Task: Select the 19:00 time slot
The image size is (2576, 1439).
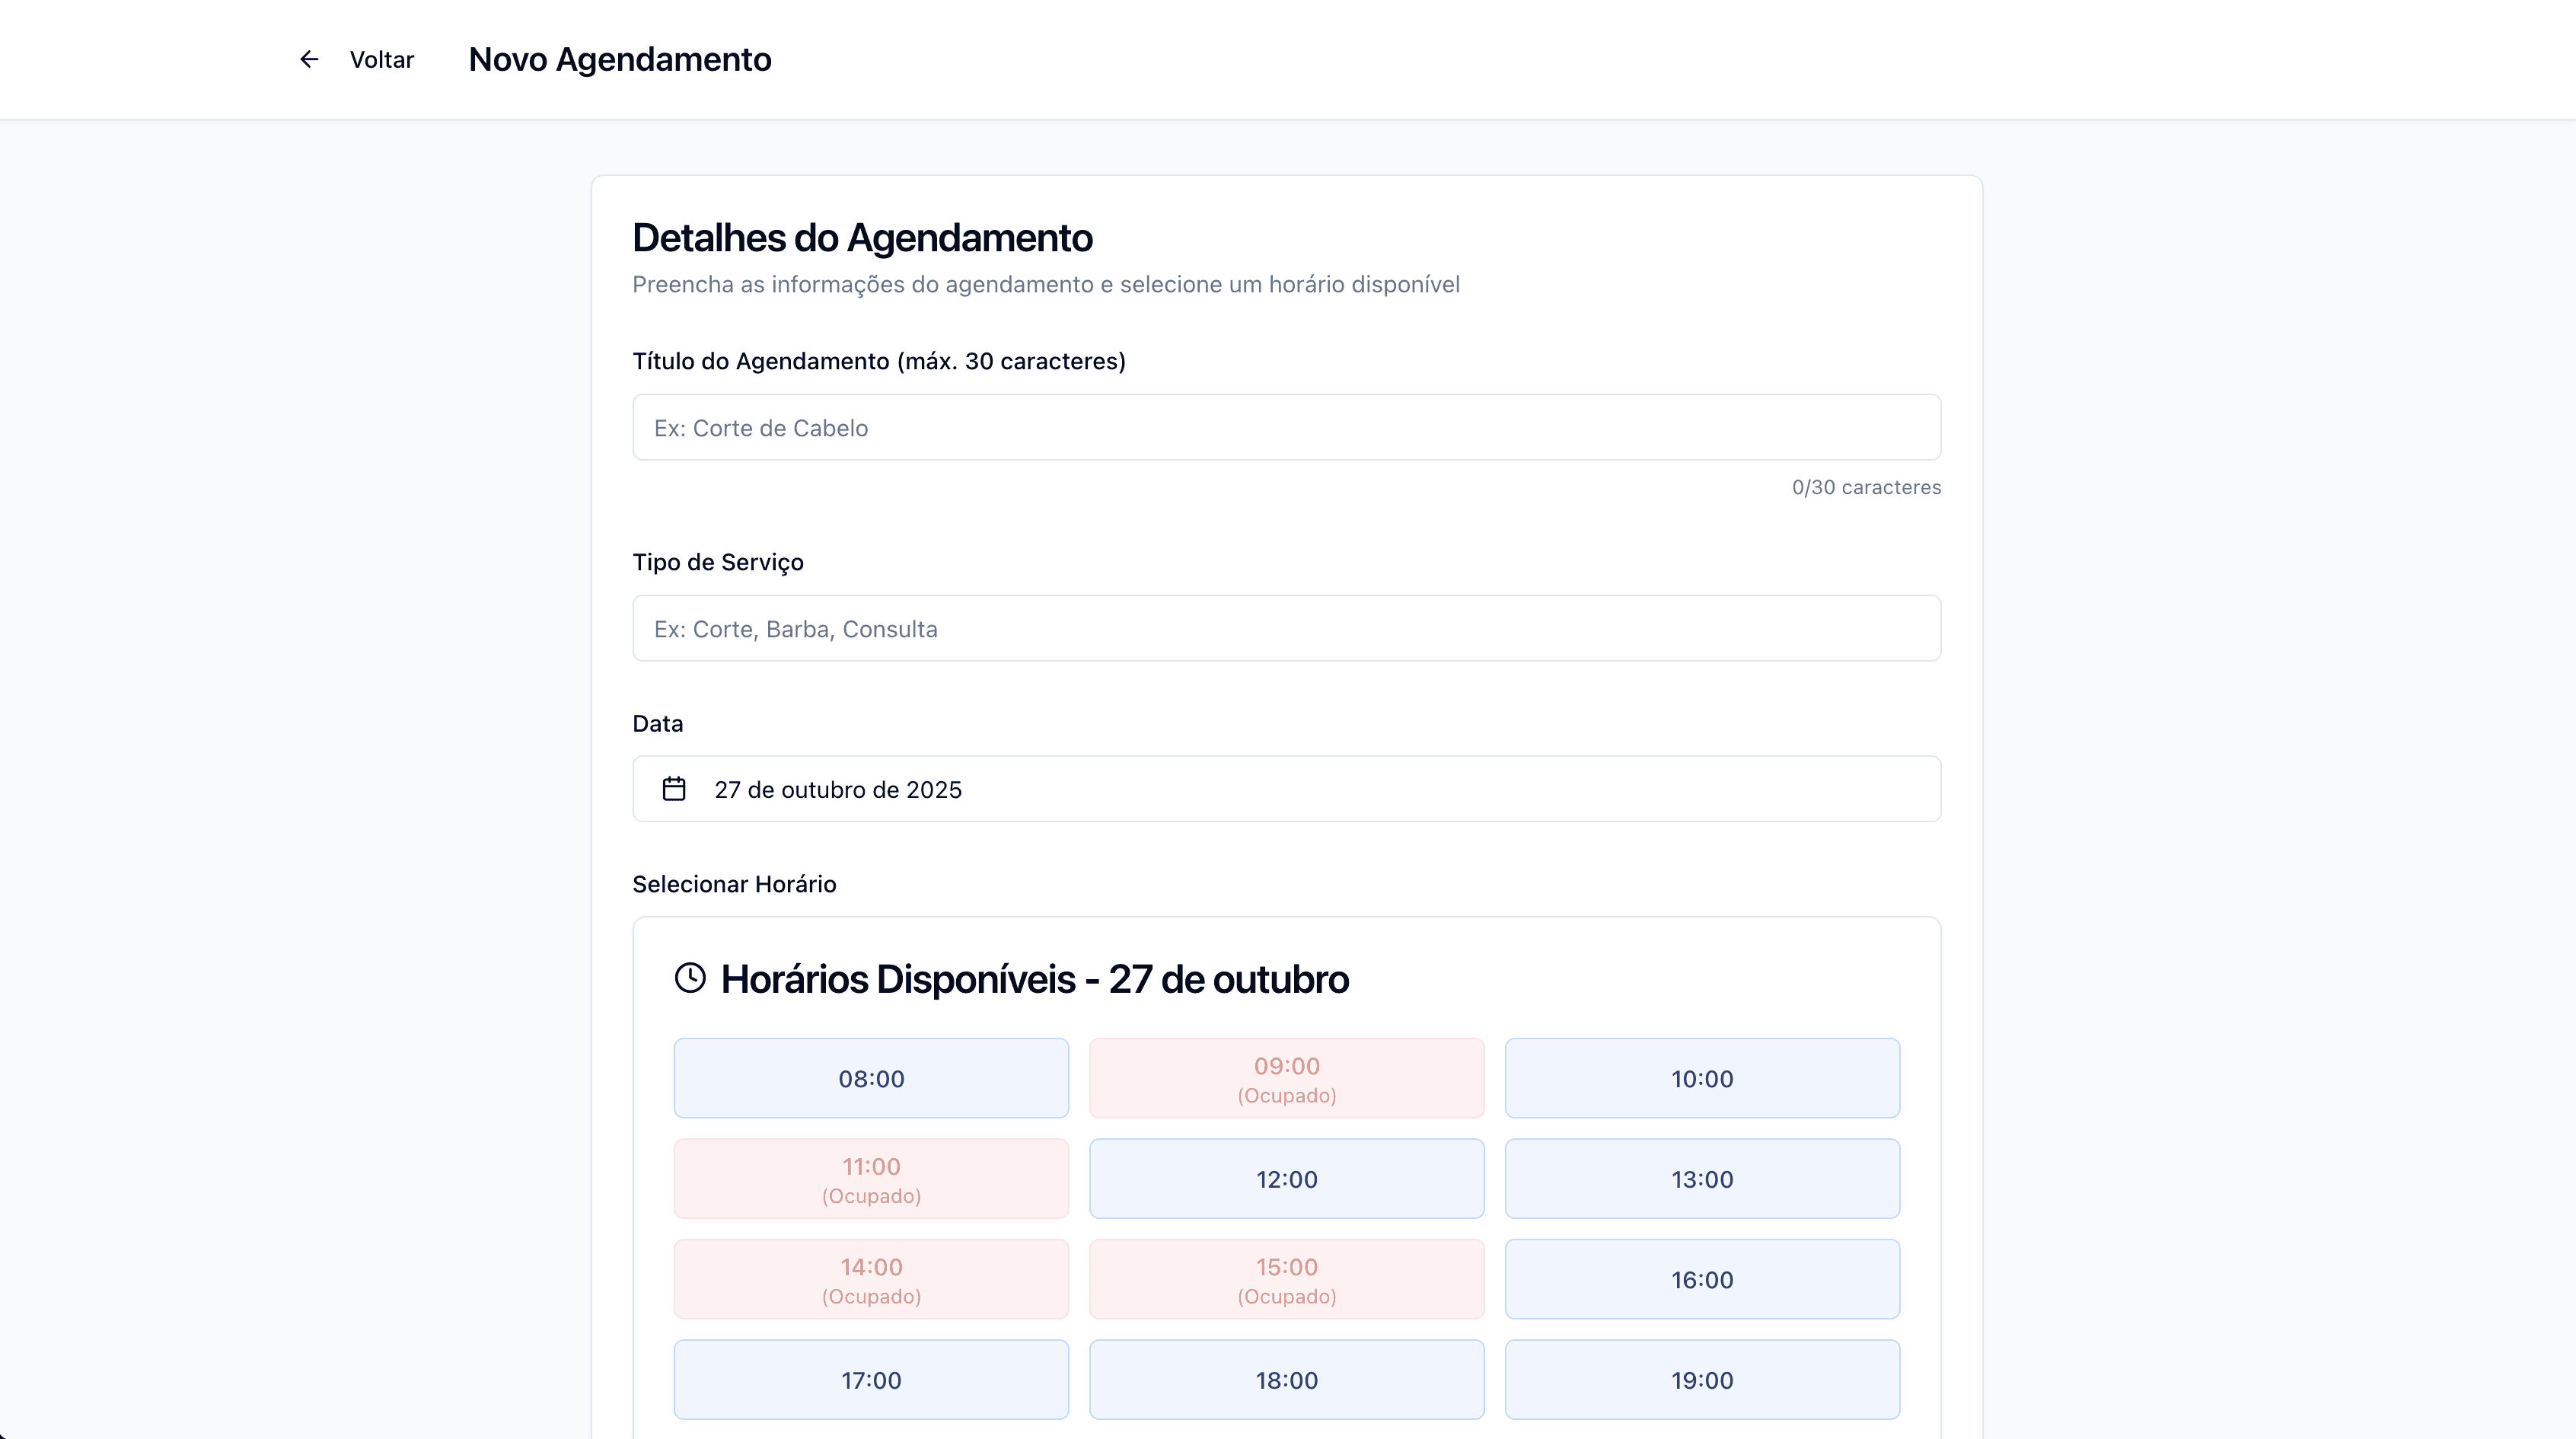Action: pos(1702,1380)
